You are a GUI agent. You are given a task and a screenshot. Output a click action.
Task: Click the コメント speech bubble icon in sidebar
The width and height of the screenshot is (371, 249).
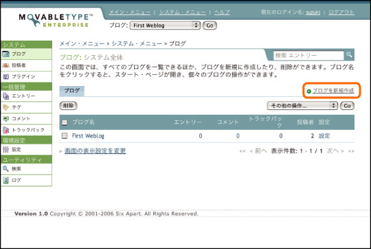5,119
